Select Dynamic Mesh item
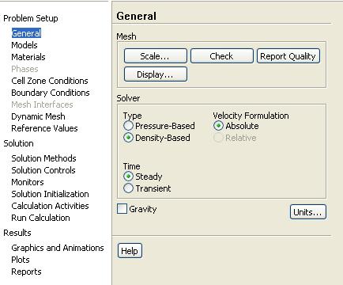Screen dimensions: 343x285 pyautogui.click(x=38, y=116)
